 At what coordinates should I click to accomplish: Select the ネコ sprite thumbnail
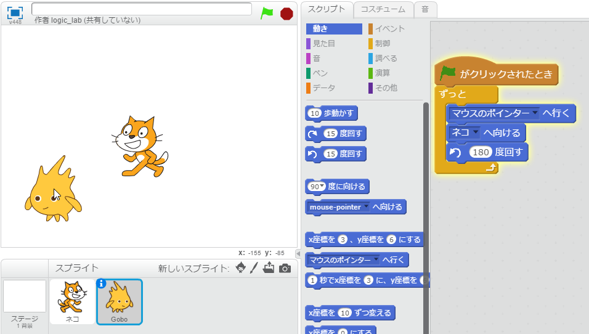click(72, 302)
